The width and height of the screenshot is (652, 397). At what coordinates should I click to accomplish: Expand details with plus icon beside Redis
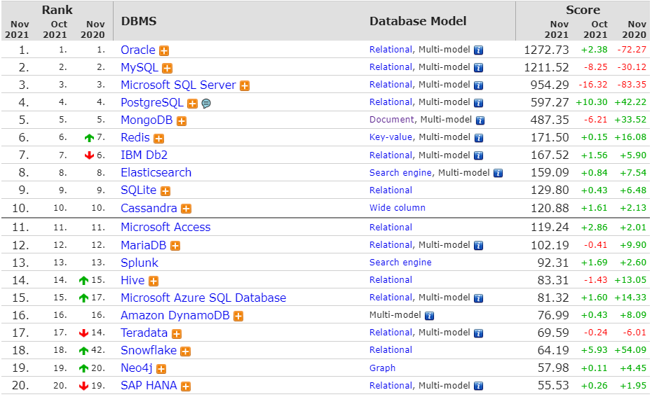(x=158, y=139)
